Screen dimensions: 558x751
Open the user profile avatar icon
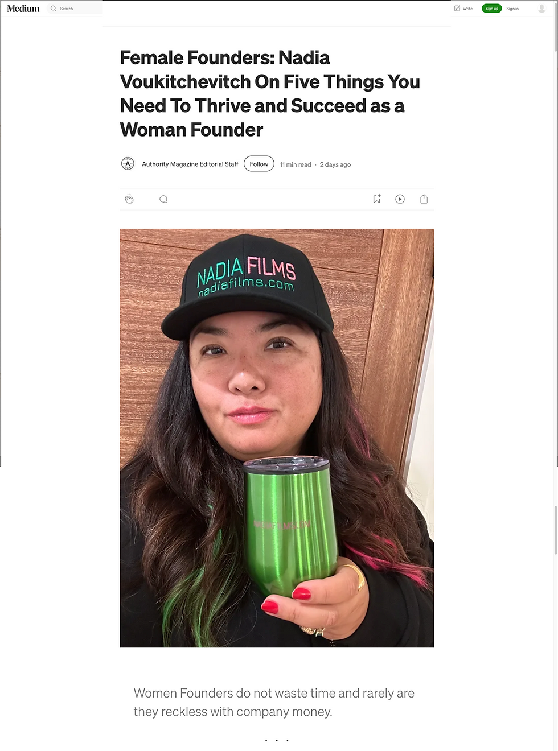click(x=542, y=9)
